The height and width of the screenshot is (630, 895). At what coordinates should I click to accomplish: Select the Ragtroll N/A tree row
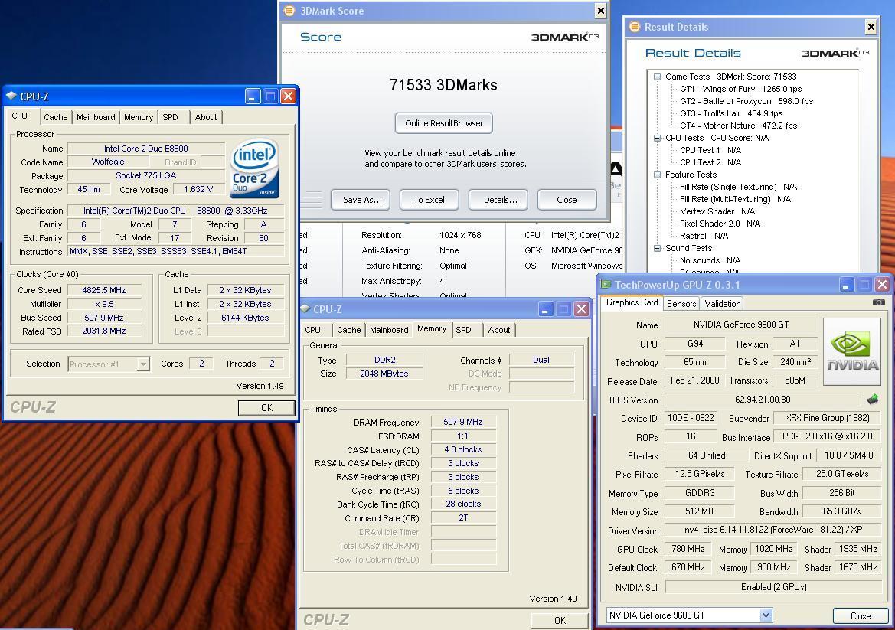click(703, 236)
